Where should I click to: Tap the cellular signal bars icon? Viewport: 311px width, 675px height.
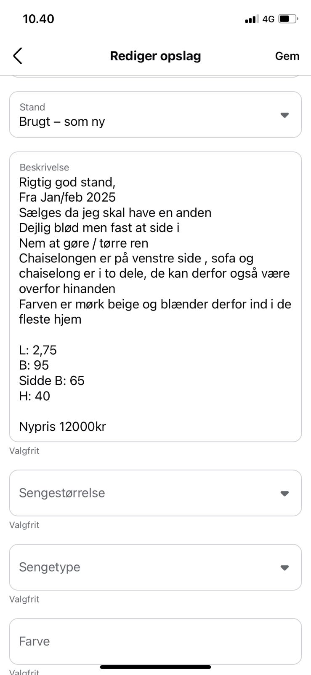[251, 19]
